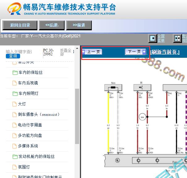Image resolution: width=187 pixels, height=178 pixels.
Task: Open 车内后视镜 document
Action: [28, 83]
